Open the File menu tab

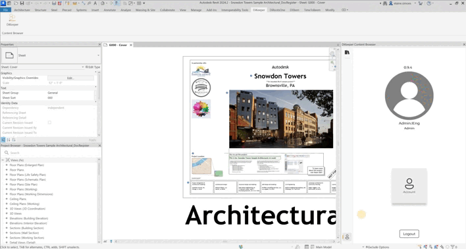coord(6,10)
